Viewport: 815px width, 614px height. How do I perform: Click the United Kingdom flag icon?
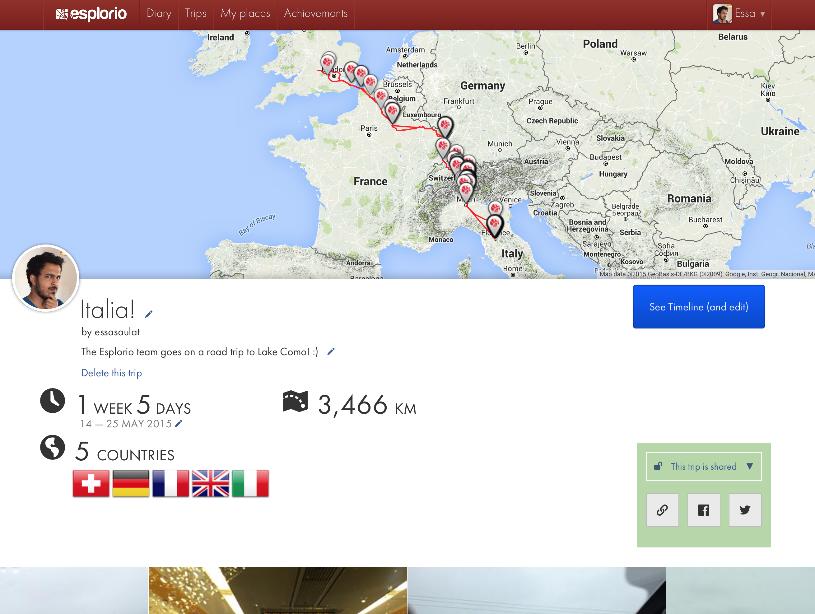210,483
